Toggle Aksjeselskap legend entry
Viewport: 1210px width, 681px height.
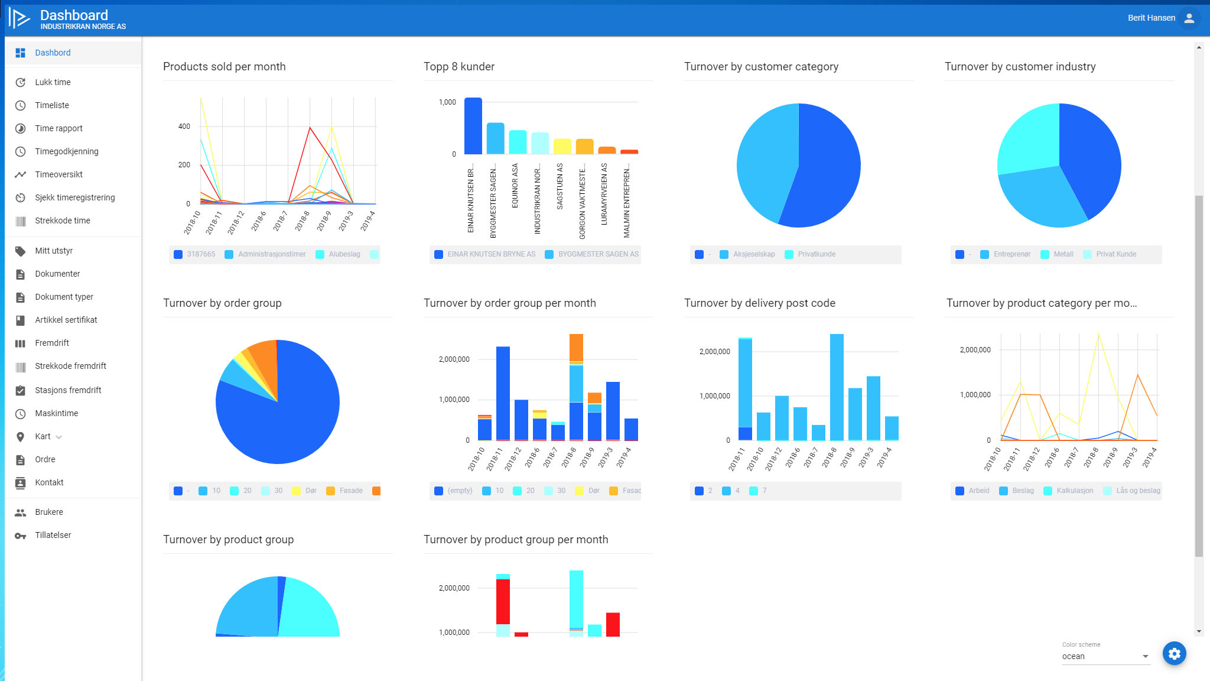click(747, 254)
